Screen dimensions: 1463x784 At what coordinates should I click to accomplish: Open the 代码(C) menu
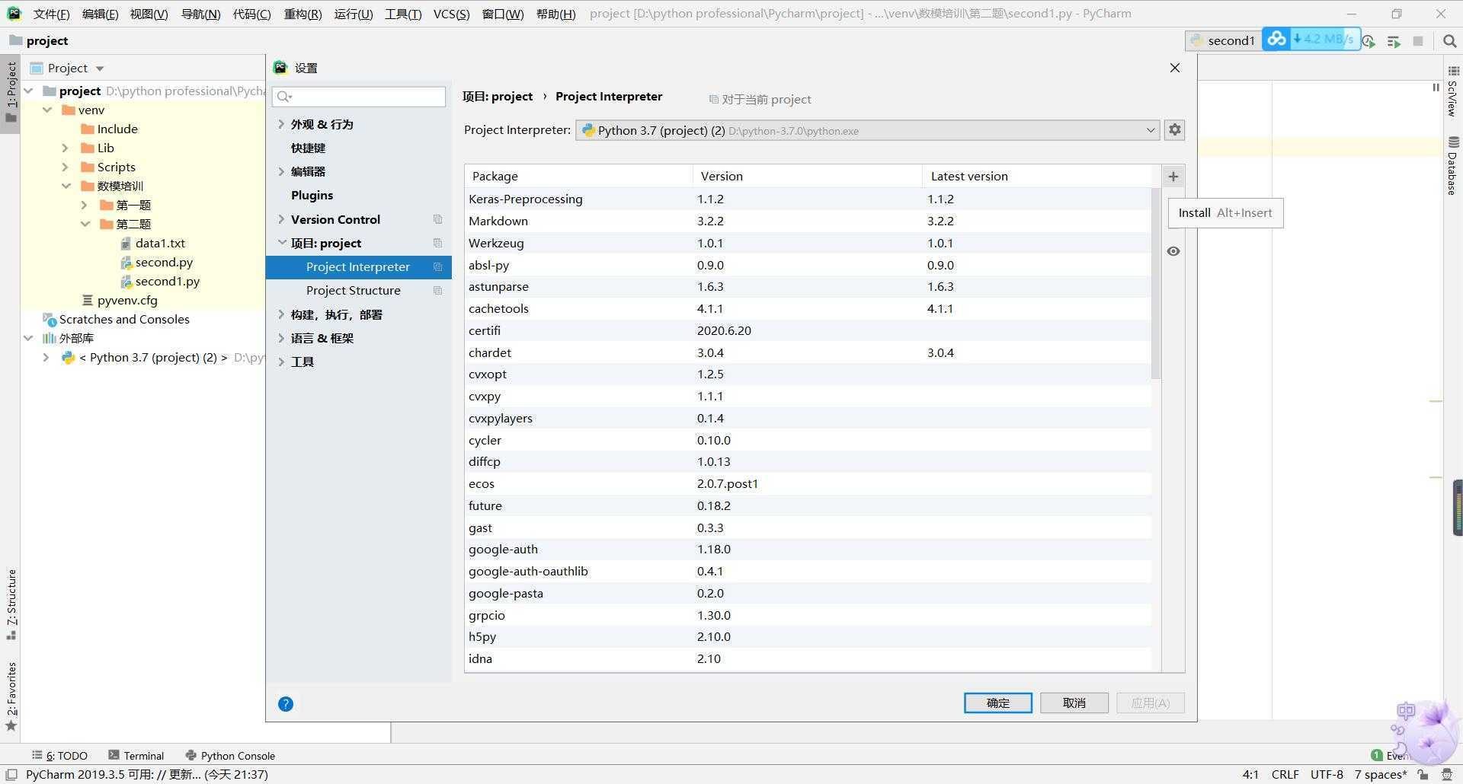tap(251, 14)
